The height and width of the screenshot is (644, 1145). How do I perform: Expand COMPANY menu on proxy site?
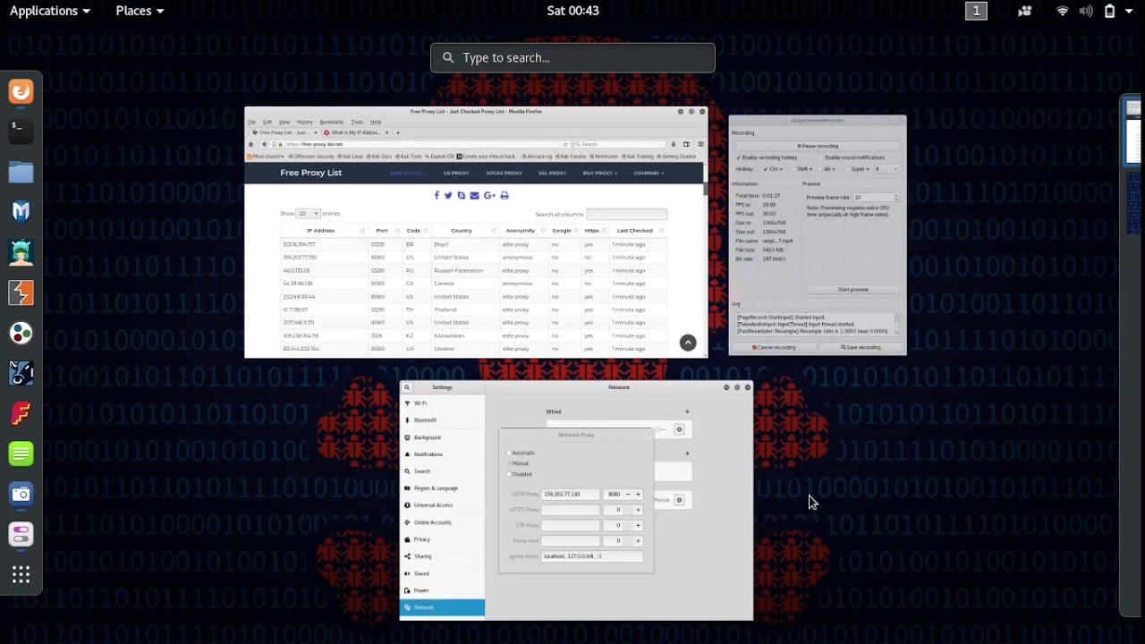[x=649, y=173]
